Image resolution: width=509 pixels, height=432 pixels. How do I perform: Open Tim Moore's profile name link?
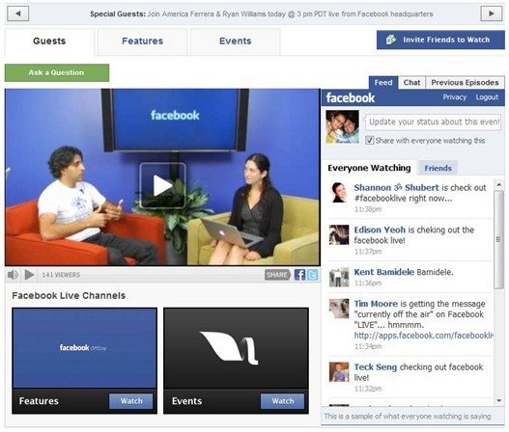point(376,304)
